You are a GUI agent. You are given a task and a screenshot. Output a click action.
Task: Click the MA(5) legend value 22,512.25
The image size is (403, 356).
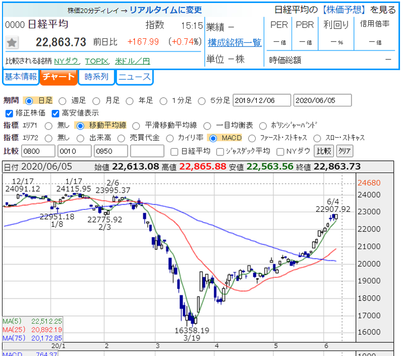click(x=46, y=321)
